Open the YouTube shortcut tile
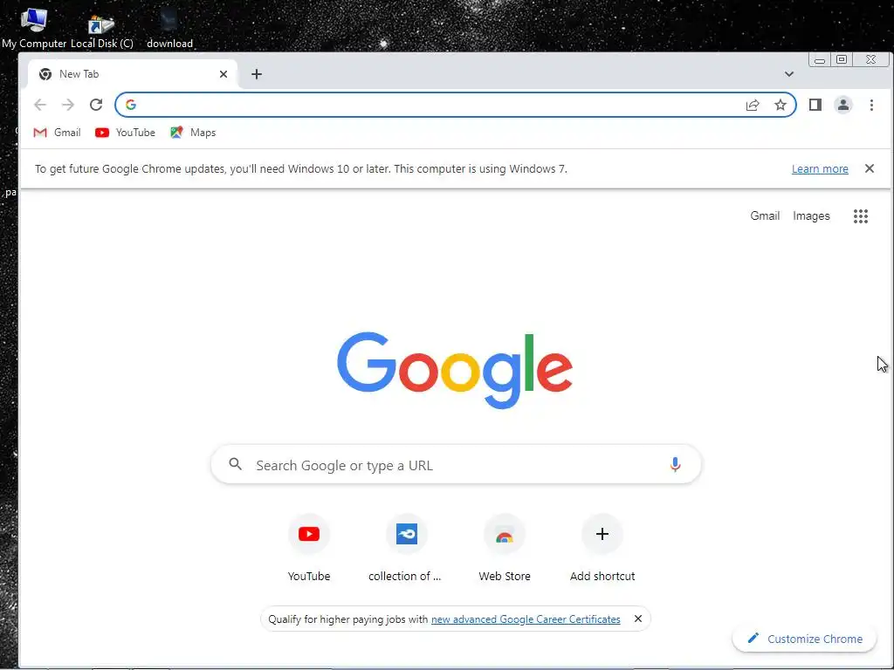 [309, 548]
